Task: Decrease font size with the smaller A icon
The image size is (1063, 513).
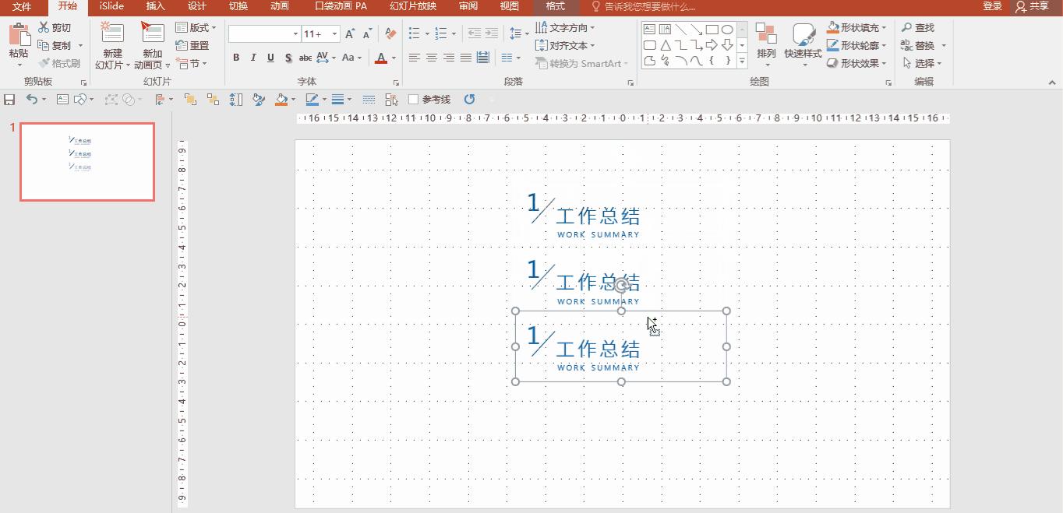Action: [367, 33]
